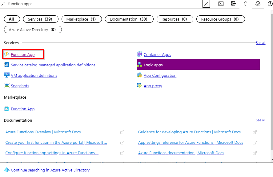273x177 pixels.
Task: Click See all next to Documentation
Action: (260, 120)
